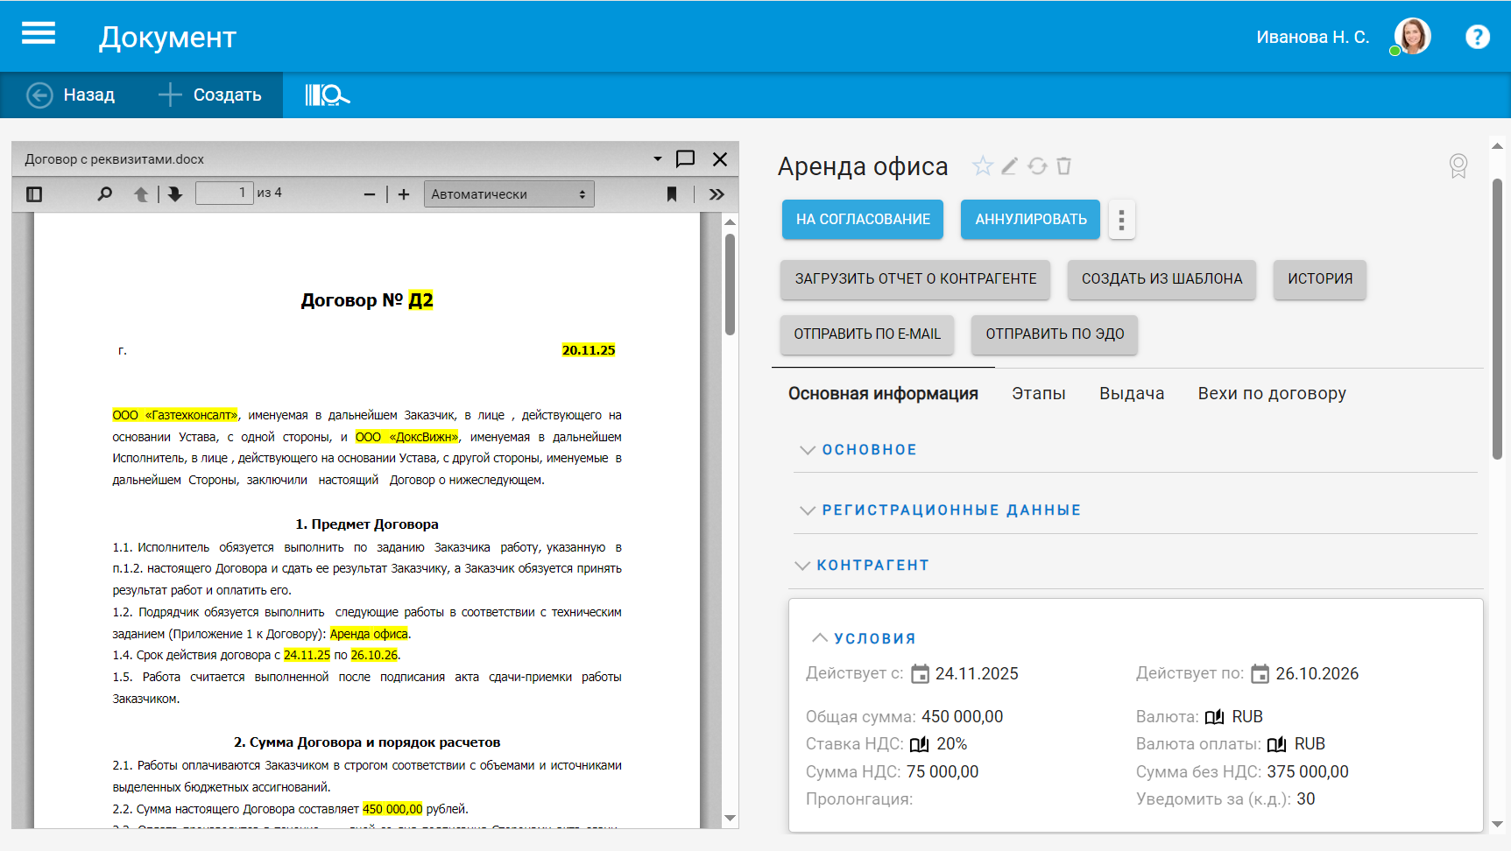
Task: Go to next page with down arrow
Action: tap(175, 194)
